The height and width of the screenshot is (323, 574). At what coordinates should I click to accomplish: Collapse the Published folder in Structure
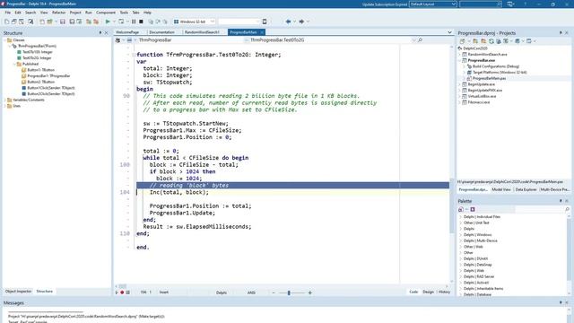click(x=14, y=64)
